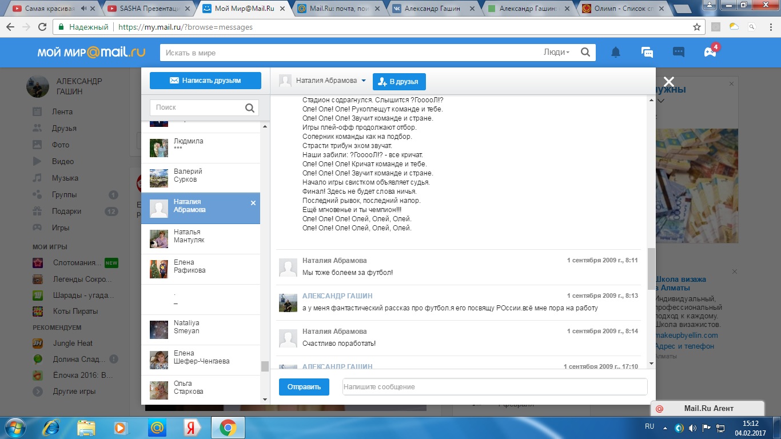Screen dimensions: 781x439
Task: Click the volume icon in the system tray
Action: click(x=692, y=427)
